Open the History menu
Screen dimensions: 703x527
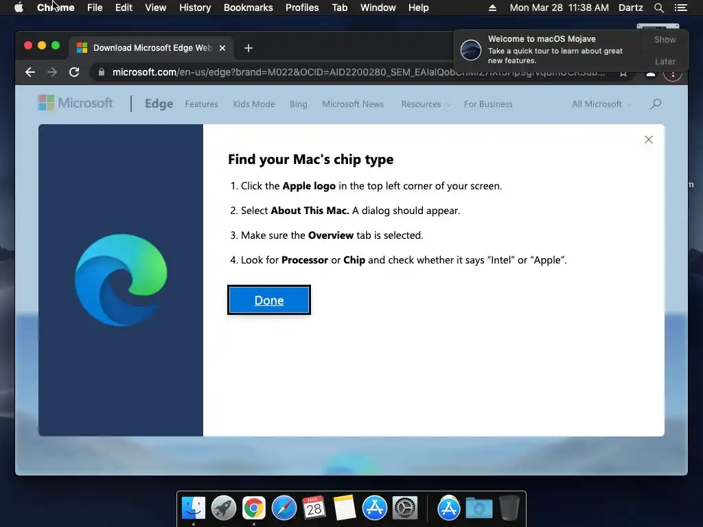click(x=195, y=8)
